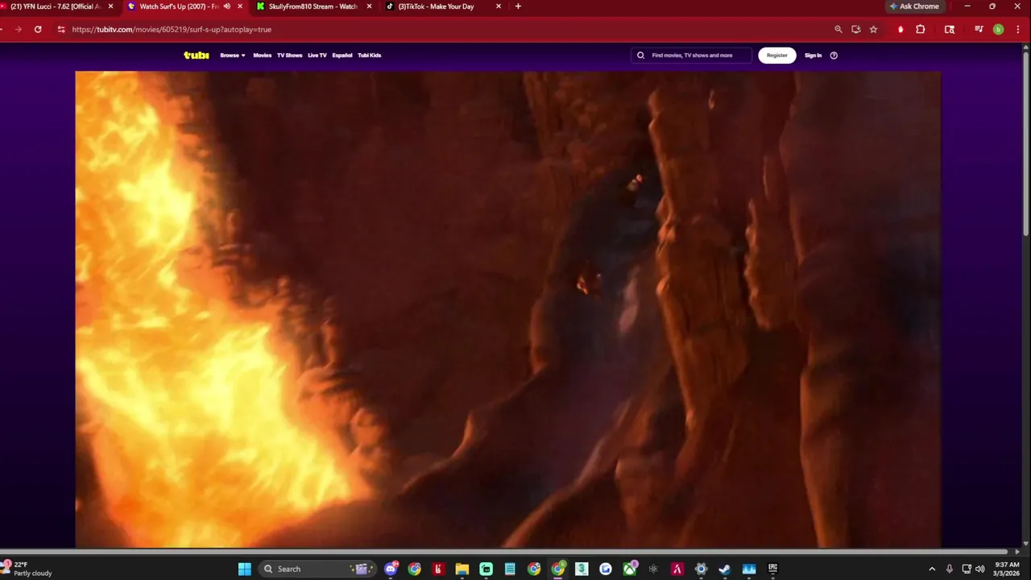Go forward in browser history
Image resolution: width=1031 pixels, height=580 pixels.
[18, 29]
